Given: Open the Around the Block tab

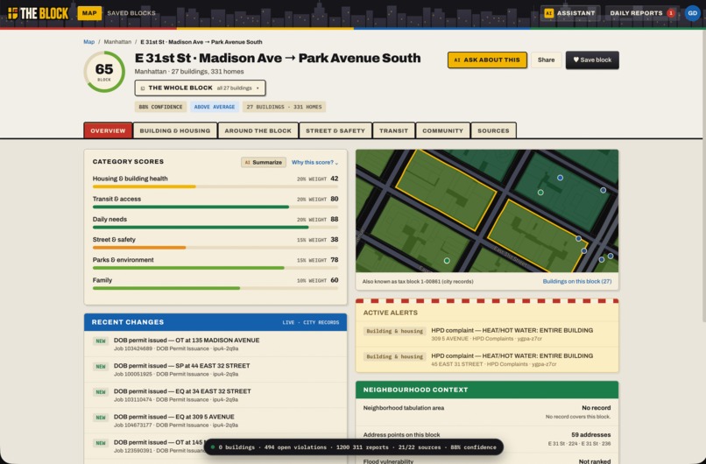Looking at the screenshot, I should pyautogui.click(x=258, y=130).
